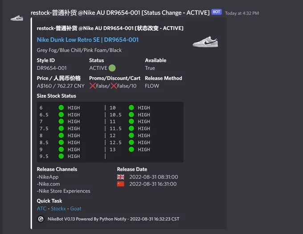
Task: Click the green ACTIVE status indicator circle
Action: (112, 68)
